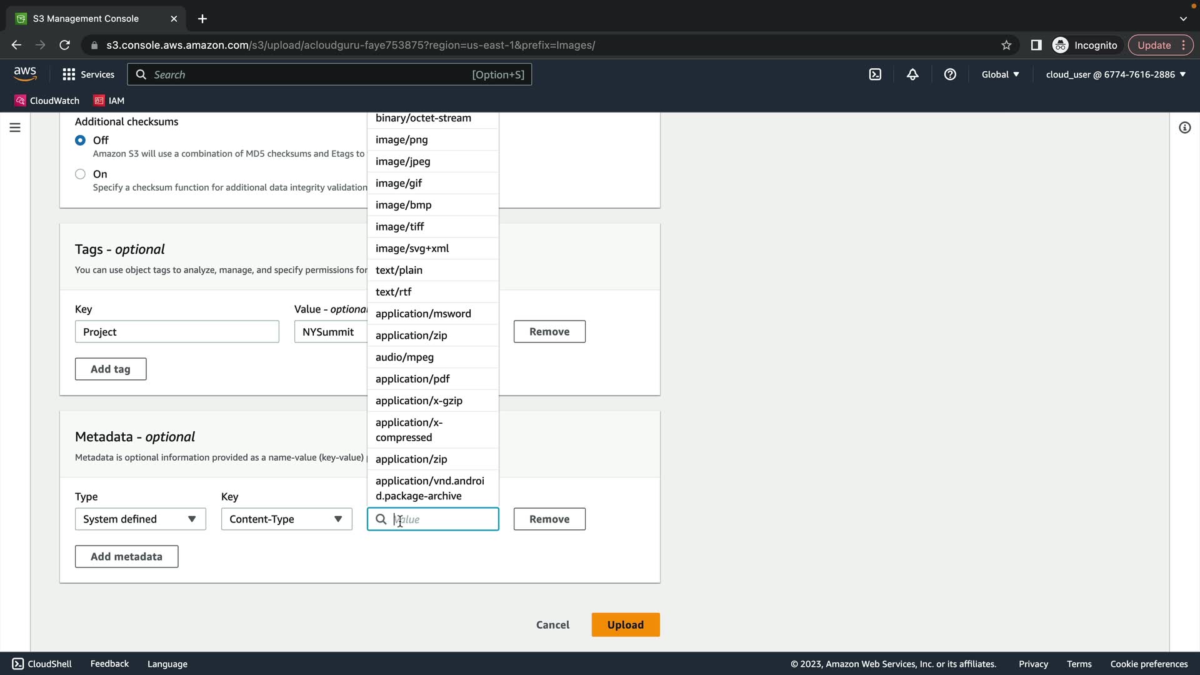This screenshot has width=1200, height=675.
Task: Open the Global region dropdown
Action: tap(1000, 74)
